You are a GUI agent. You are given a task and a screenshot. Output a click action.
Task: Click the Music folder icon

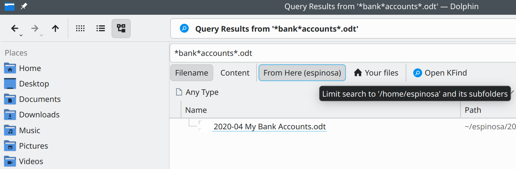coord(10,130)
